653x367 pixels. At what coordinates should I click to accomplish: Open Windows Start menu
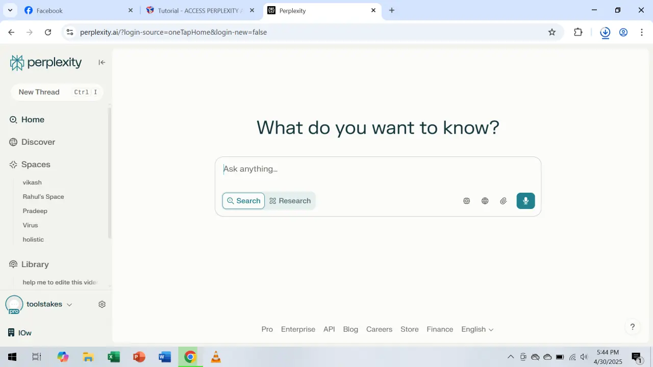(12, 357)
